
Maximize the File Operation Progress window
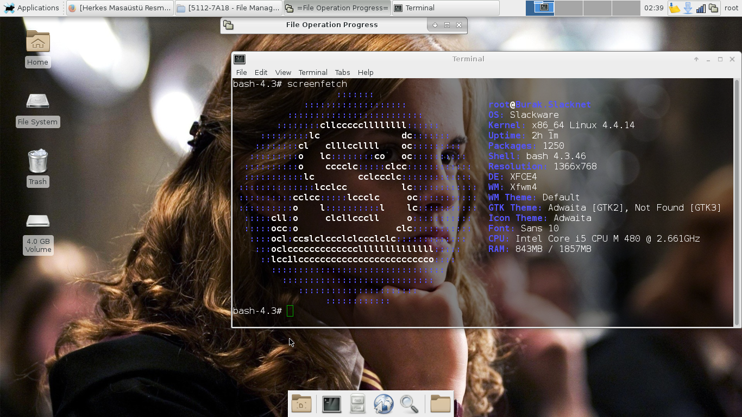coord(447,25)
